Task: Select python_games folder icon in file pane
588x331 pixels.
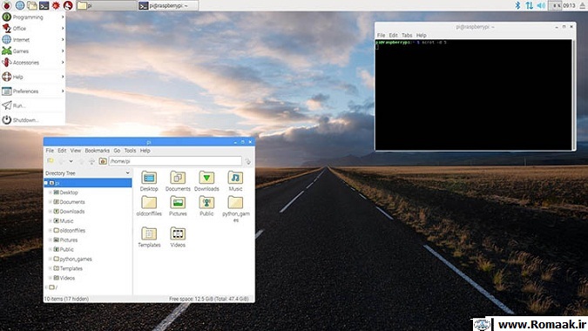Action: coord(235,202)
